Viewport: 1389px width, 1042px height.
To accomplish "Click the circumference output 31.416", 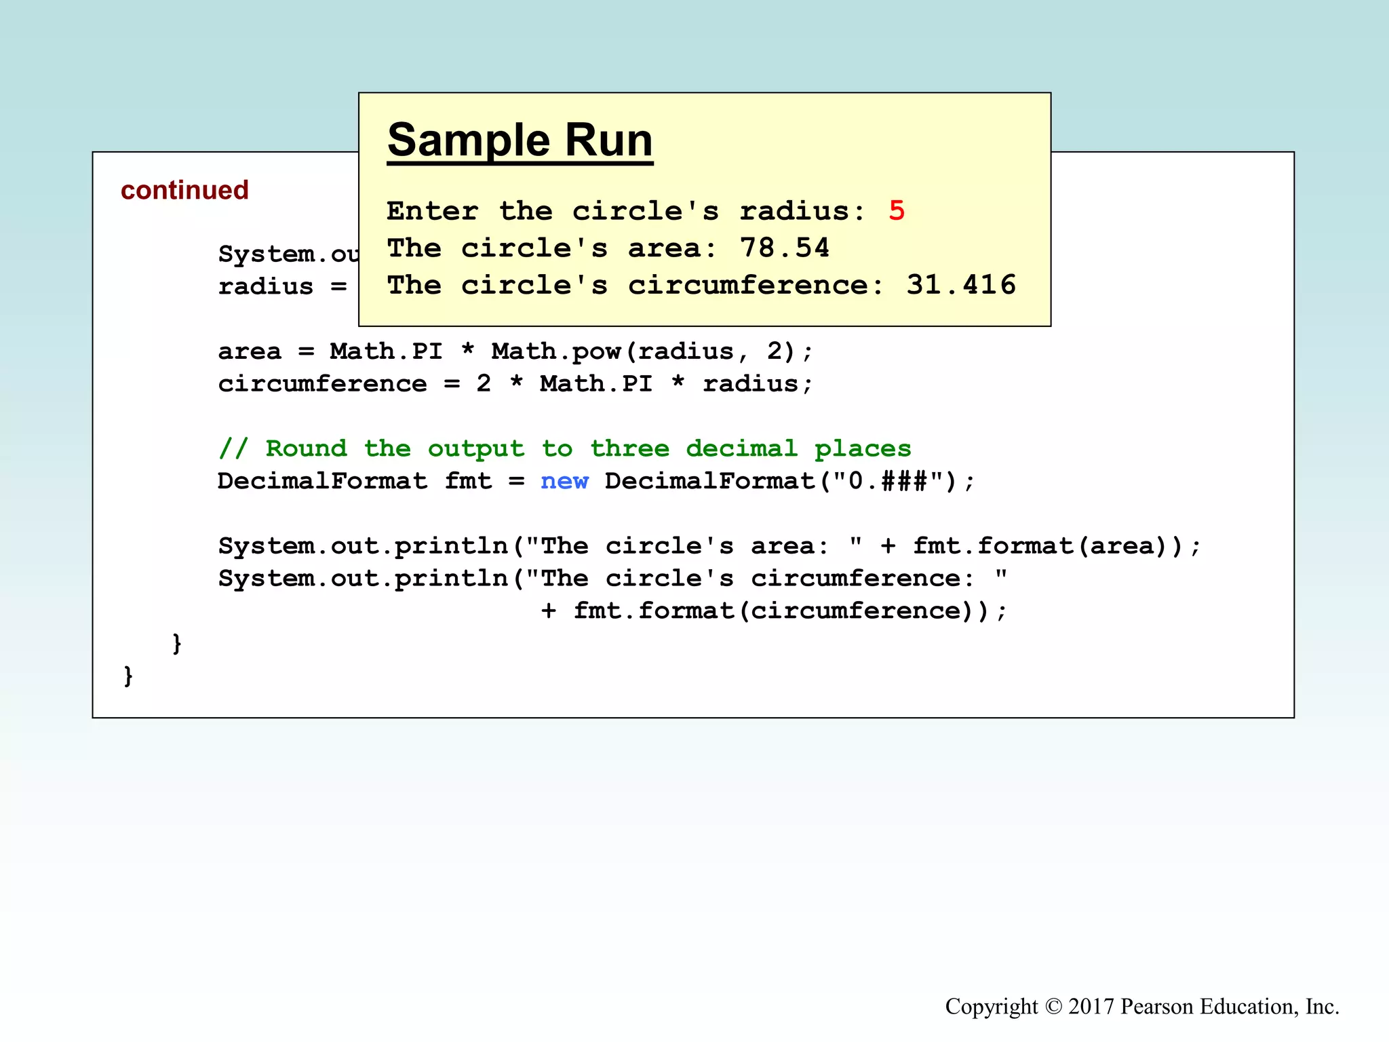I will click(961, 285).
